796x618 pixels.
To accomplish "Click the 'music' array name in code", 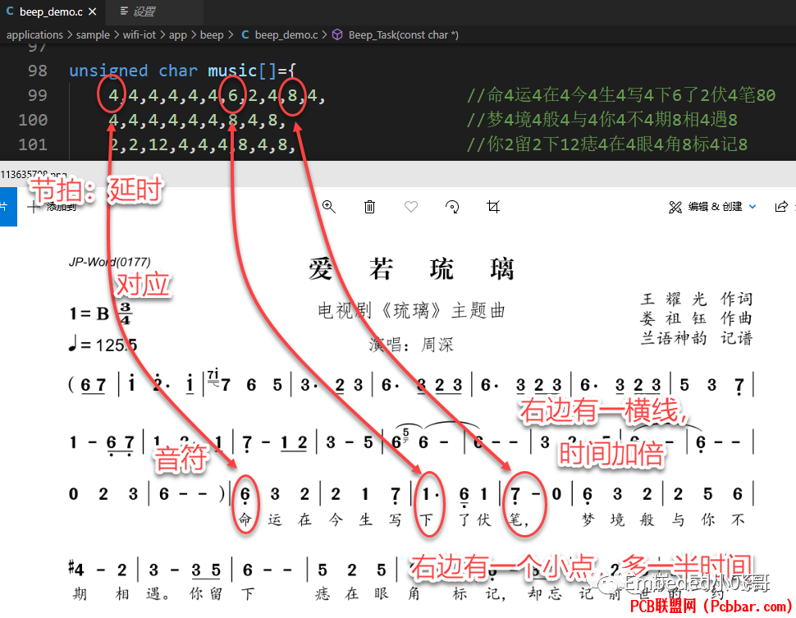I will coord(232,71).
